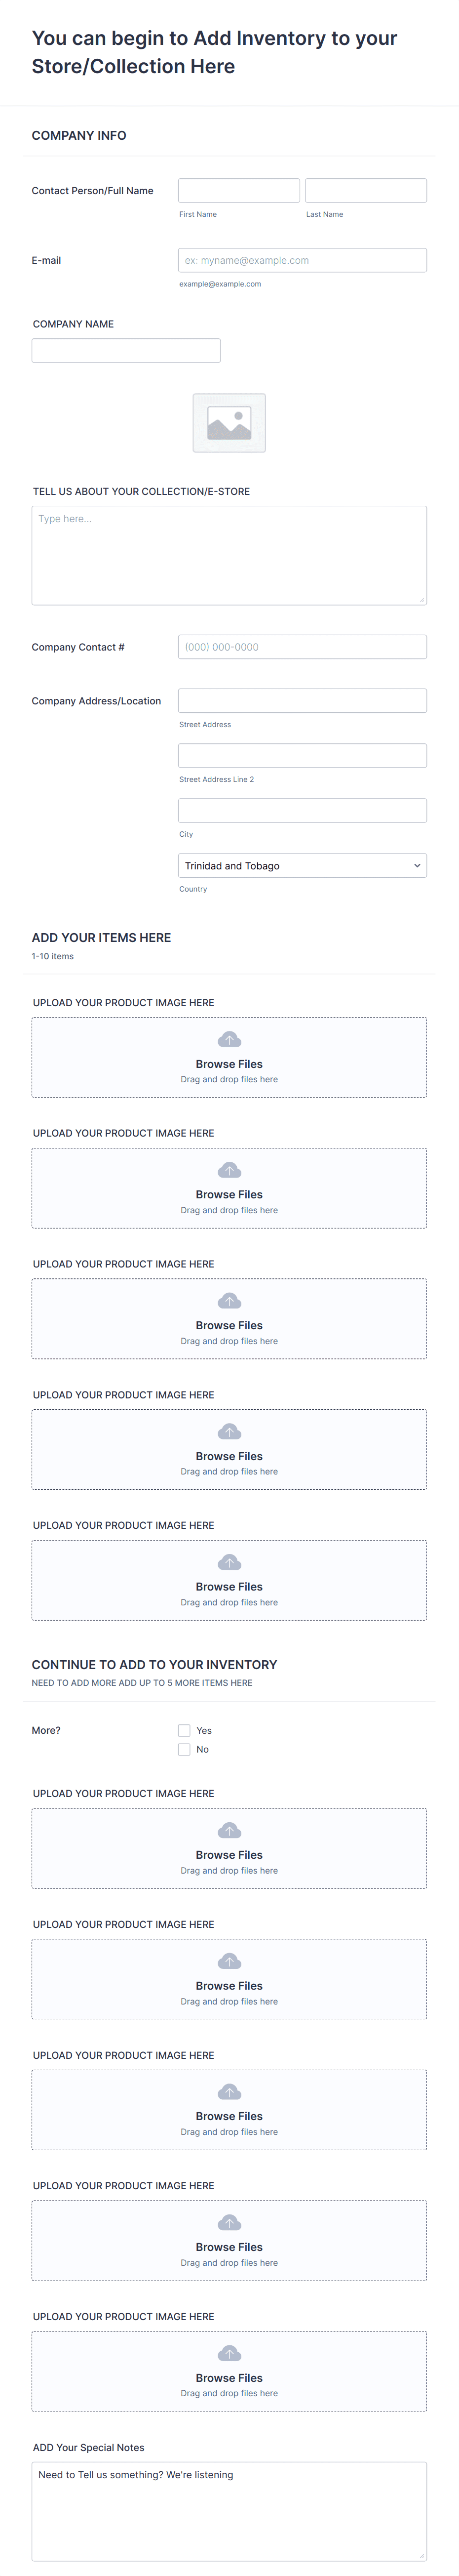
Task: Click cloud upload icon in second product image box
Action: [229, 1170]
